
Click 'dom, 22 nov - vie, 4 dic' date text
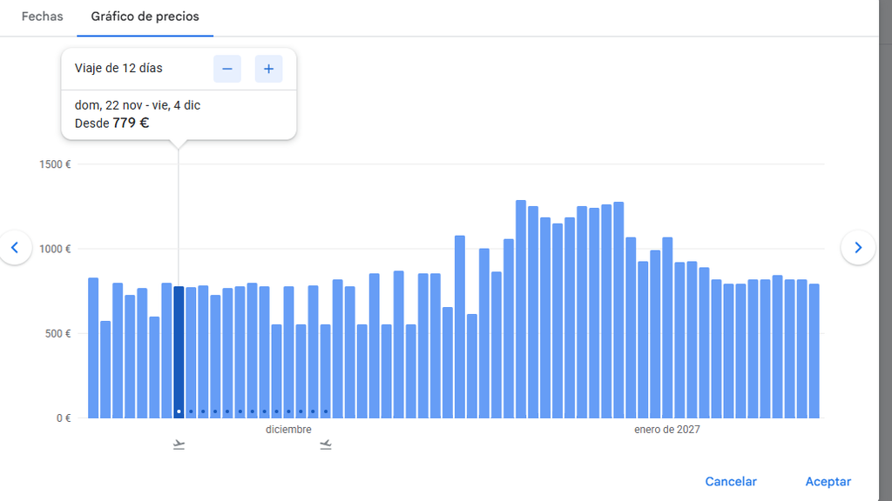coord(138,105)
